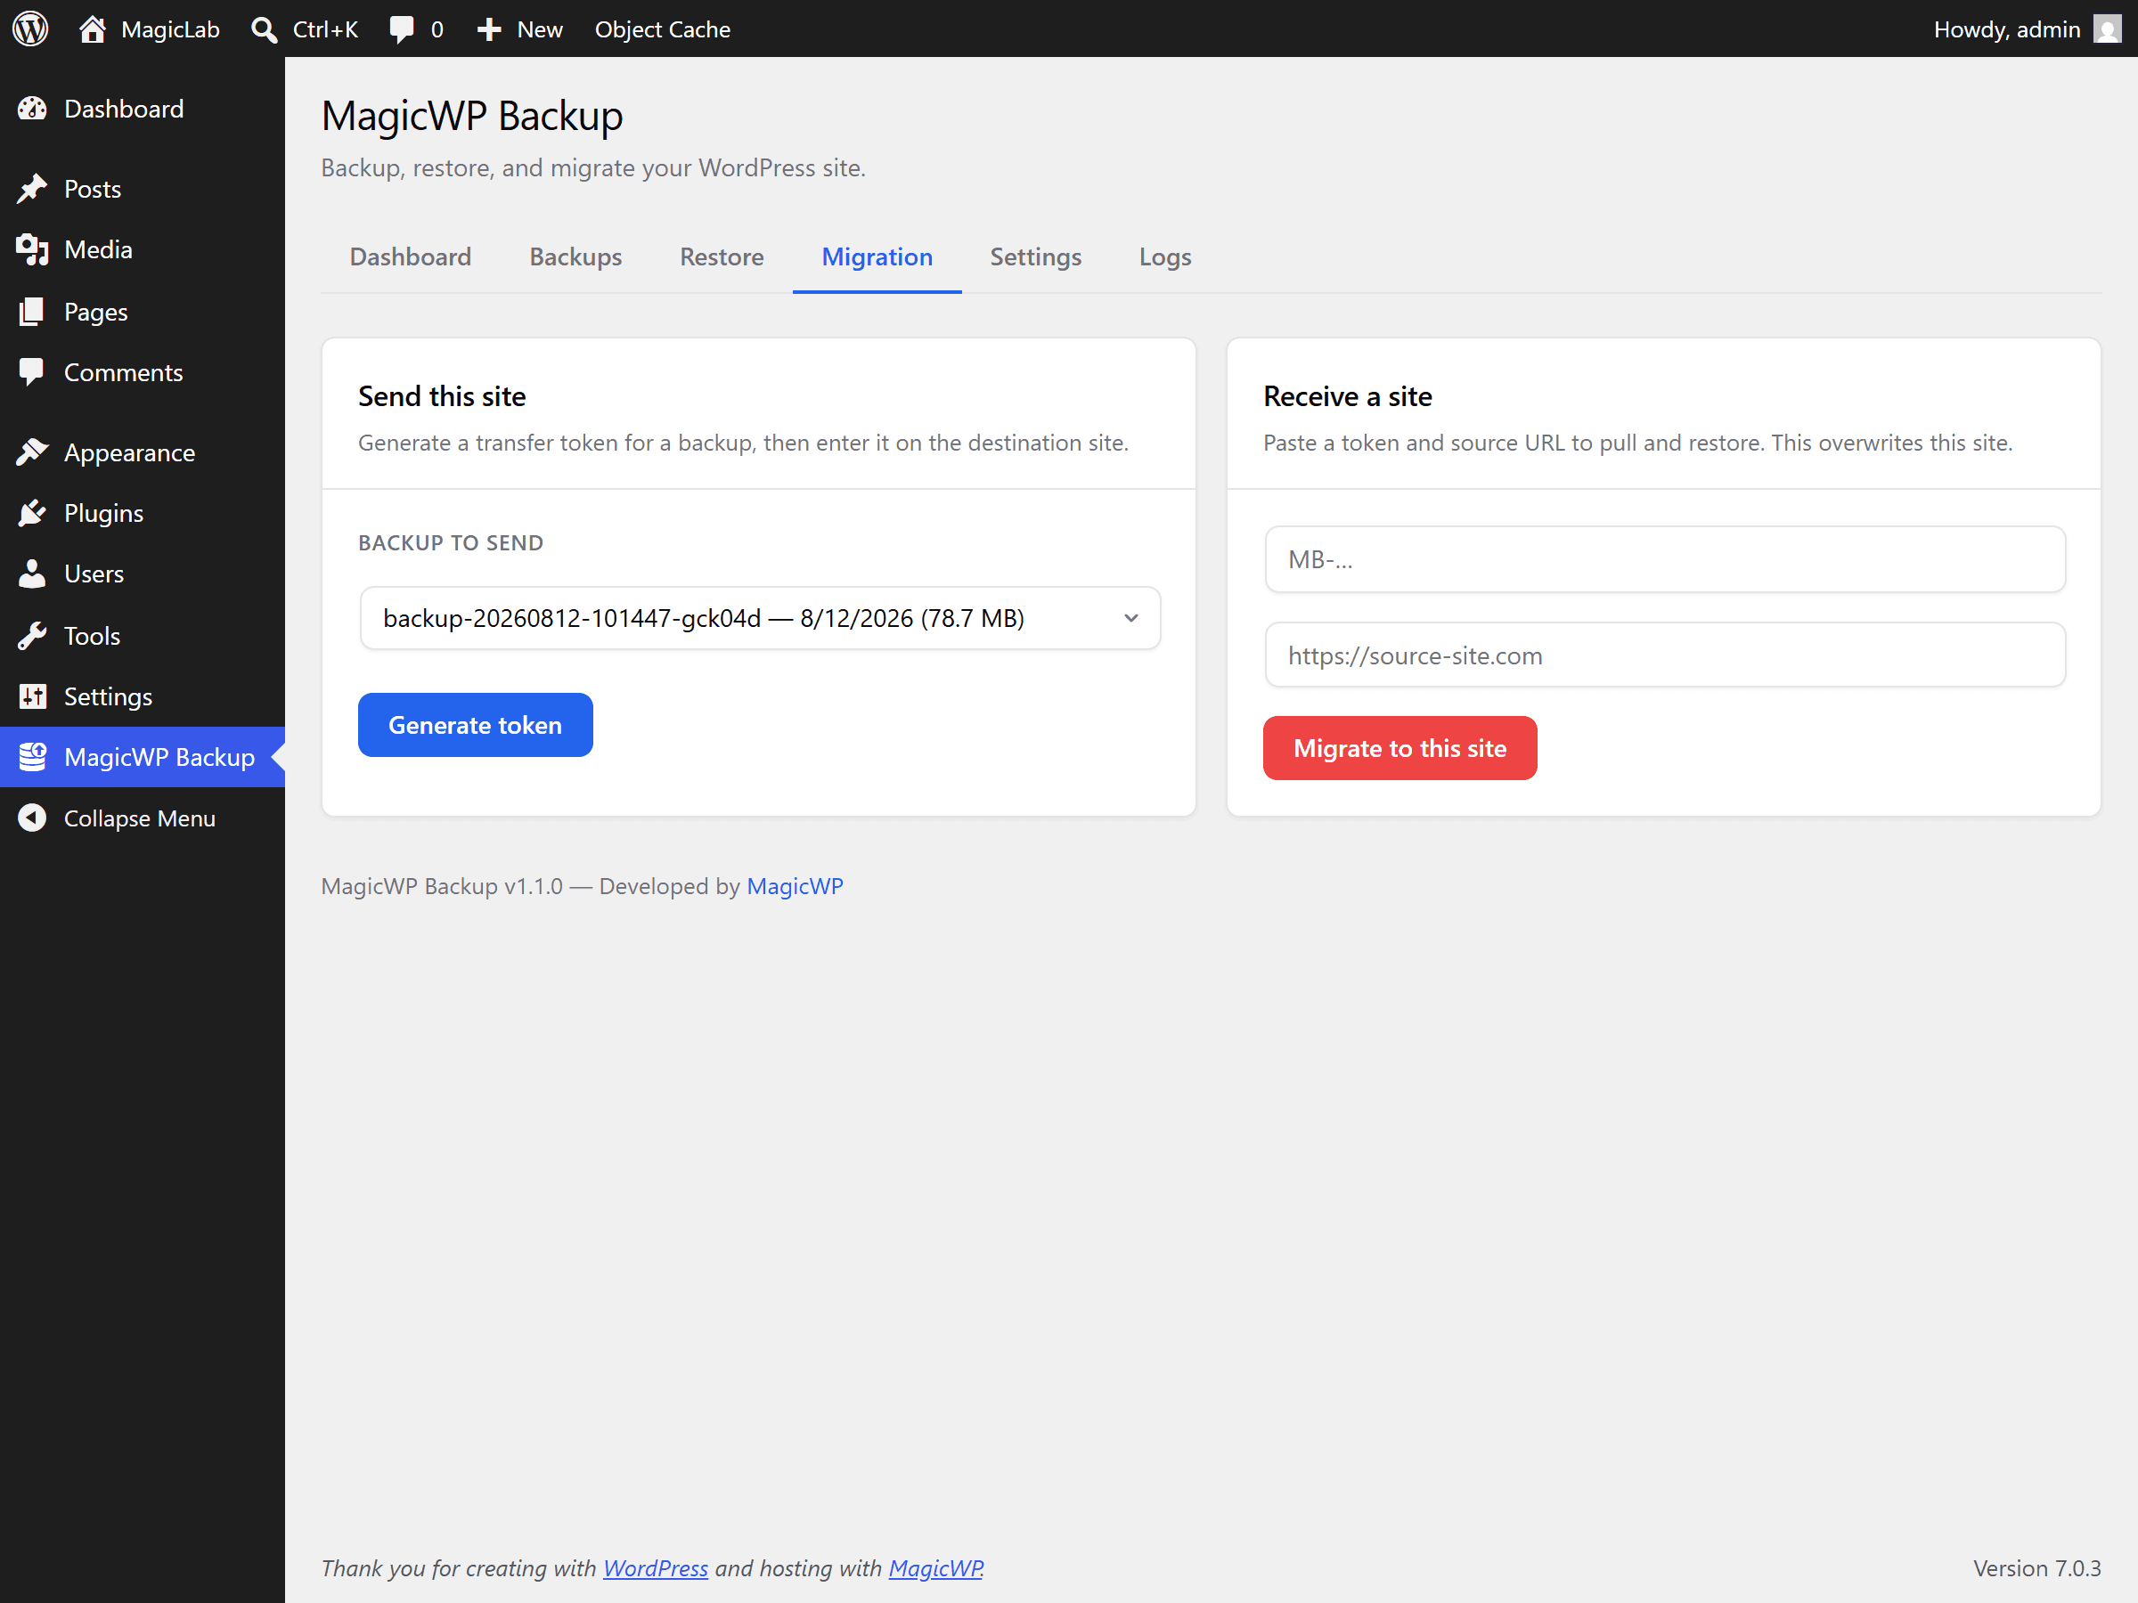Open the Logs tab

point(1163,256)
